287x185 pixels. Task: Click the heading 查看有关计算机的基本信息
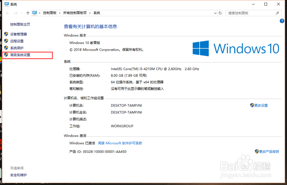click(x=90, y=27)
